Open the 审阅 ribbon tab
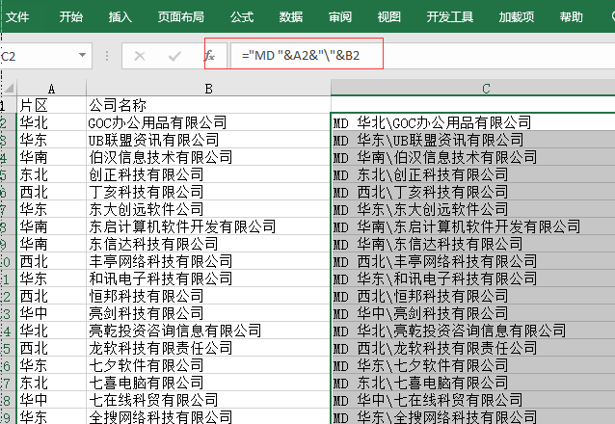Screen dimensions: 615x424 (x=340, y=17)
